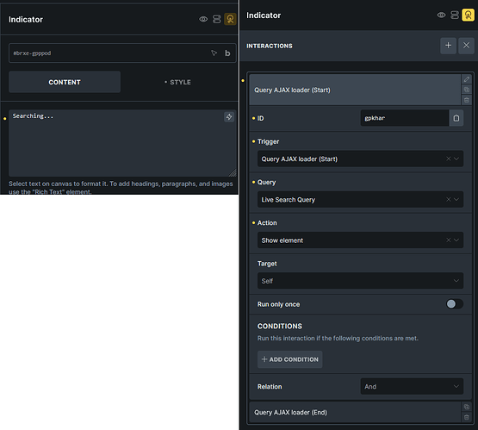The image size is (478, 430).
Task: Open the Relation dropdown set to And
Action: pos(412,386)
